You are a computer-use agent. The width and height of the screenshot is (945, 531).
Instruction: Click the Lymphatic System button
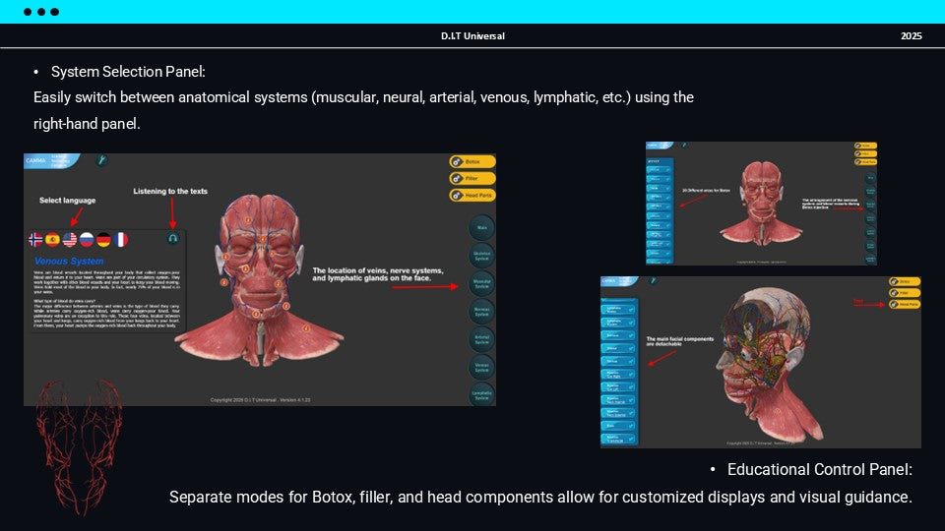pyautogui.click(x=480, y=393)
